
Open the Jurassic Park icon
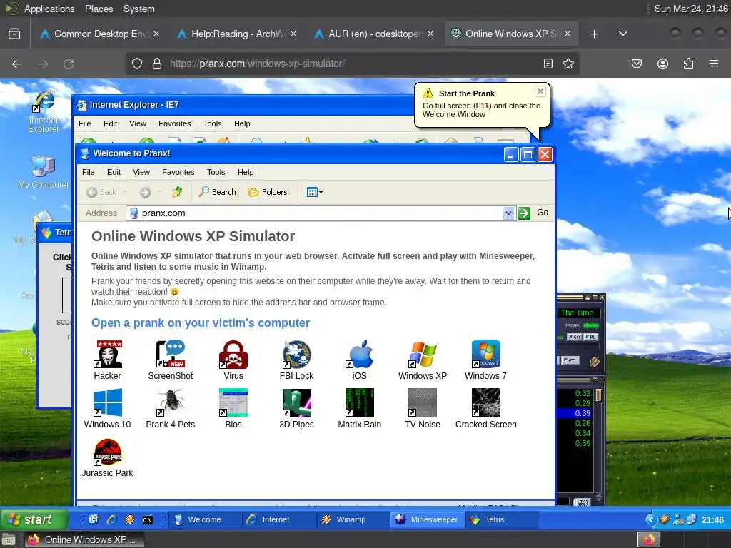click(108, 452)
